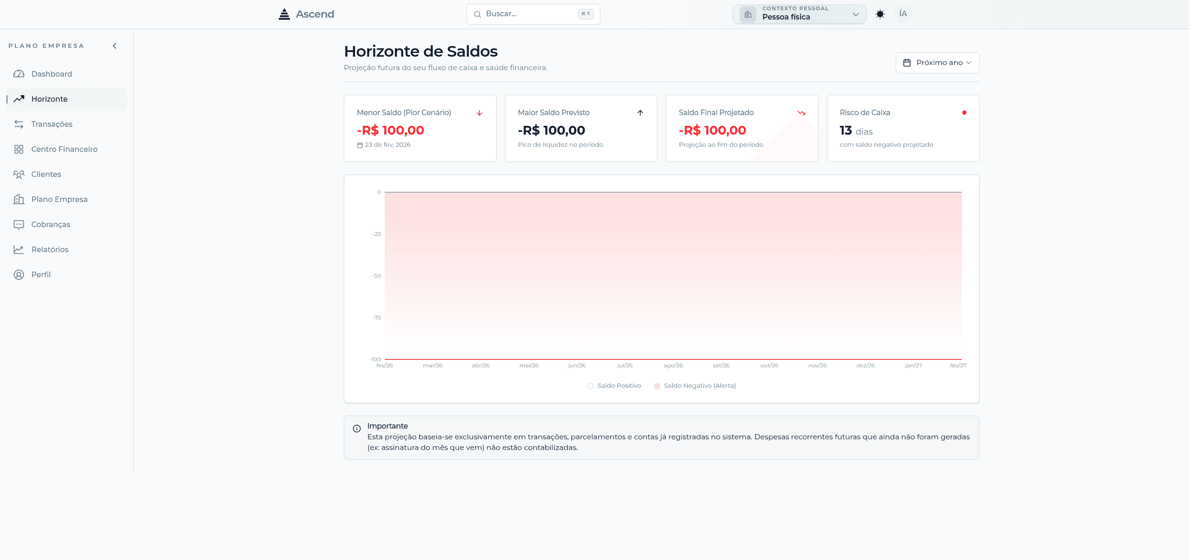Image resolution: width=1189 pixels, height=560 pixels.
Task: Select the Risco de Caixa card
Action: [902, 128]
